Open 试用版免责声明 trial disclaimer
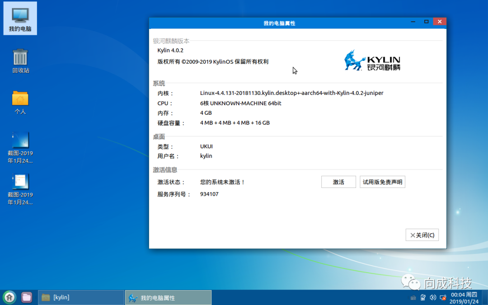This screenshot has width=488, height=305. [x=382, y=182]
